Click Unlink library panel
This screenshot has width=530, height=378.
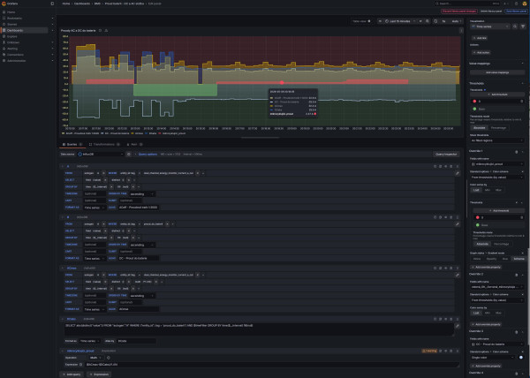tap(491, 11)
